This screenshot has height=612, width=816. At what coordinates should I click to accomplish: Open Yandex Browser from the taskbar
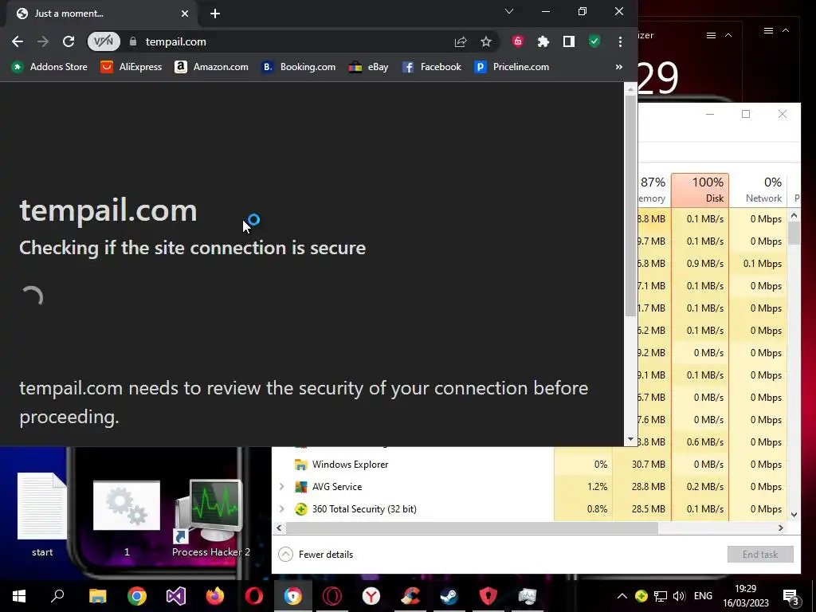point(371,596)
